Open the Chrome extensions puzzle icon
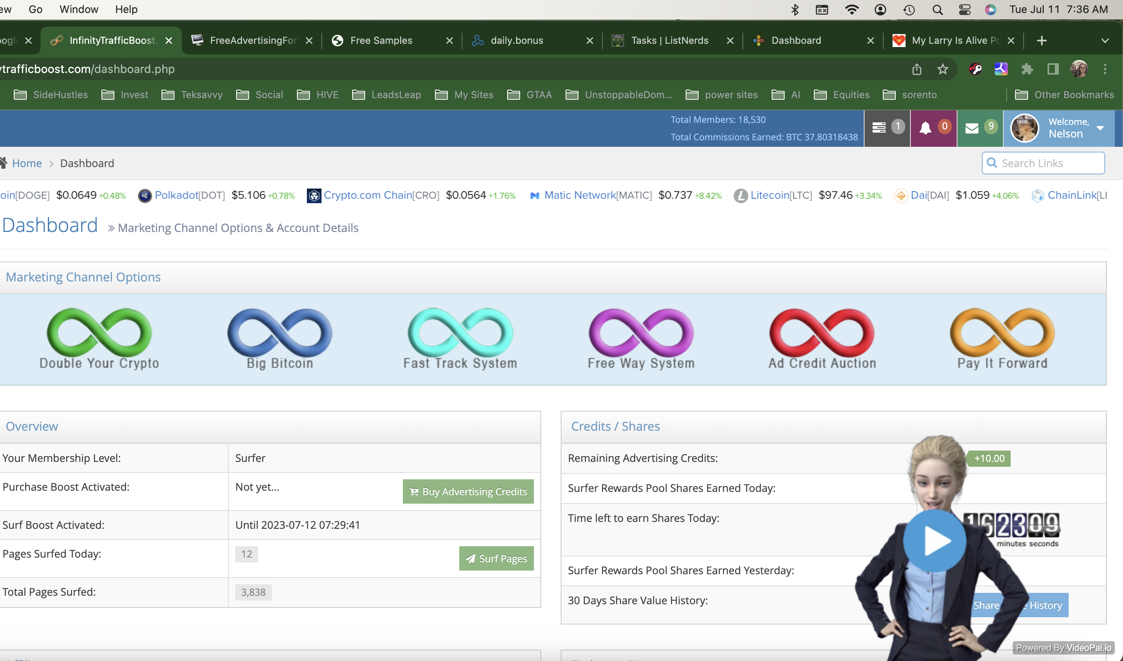 coord(1027,69)
